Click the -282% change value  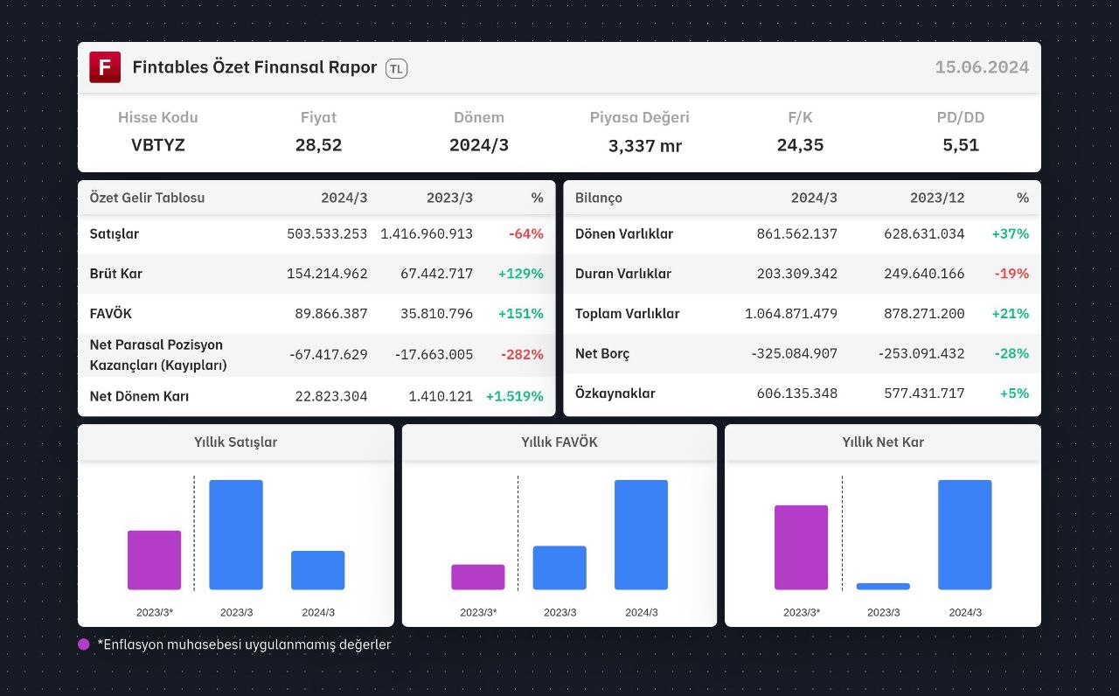[522, 354]
